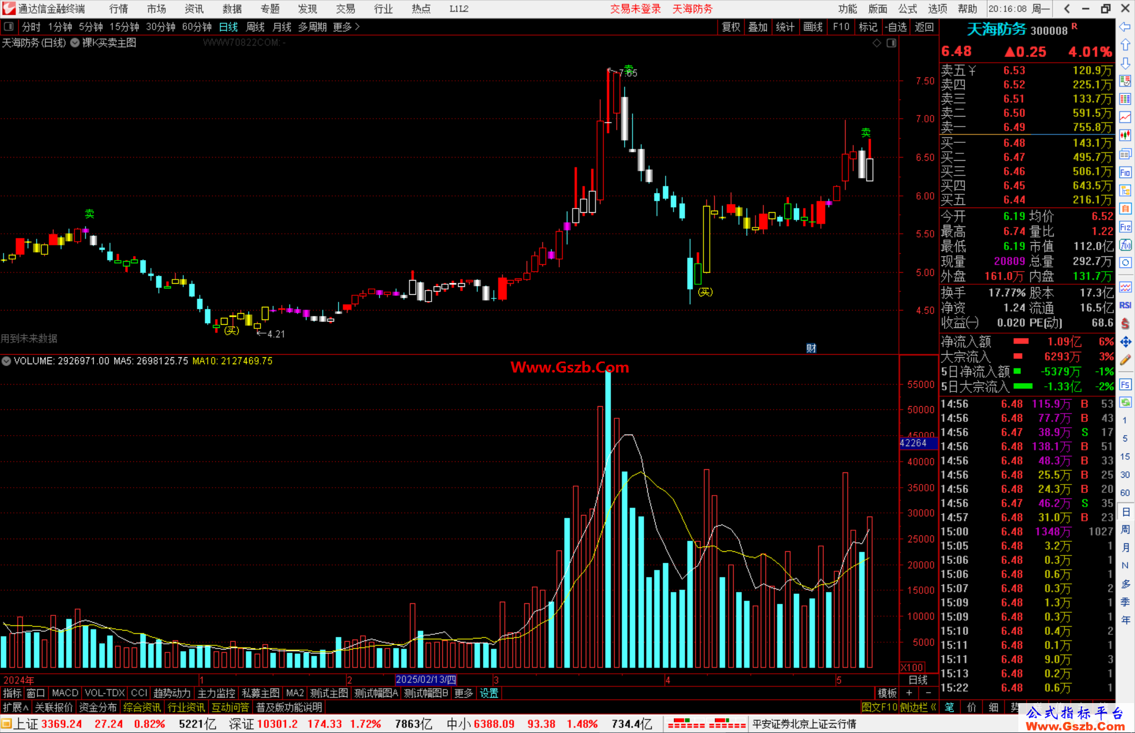Open the f(x) formula sidebar icon
Image resolution: width=1135 pixels, height=733 pixels.
click(x=1125, y=245)
